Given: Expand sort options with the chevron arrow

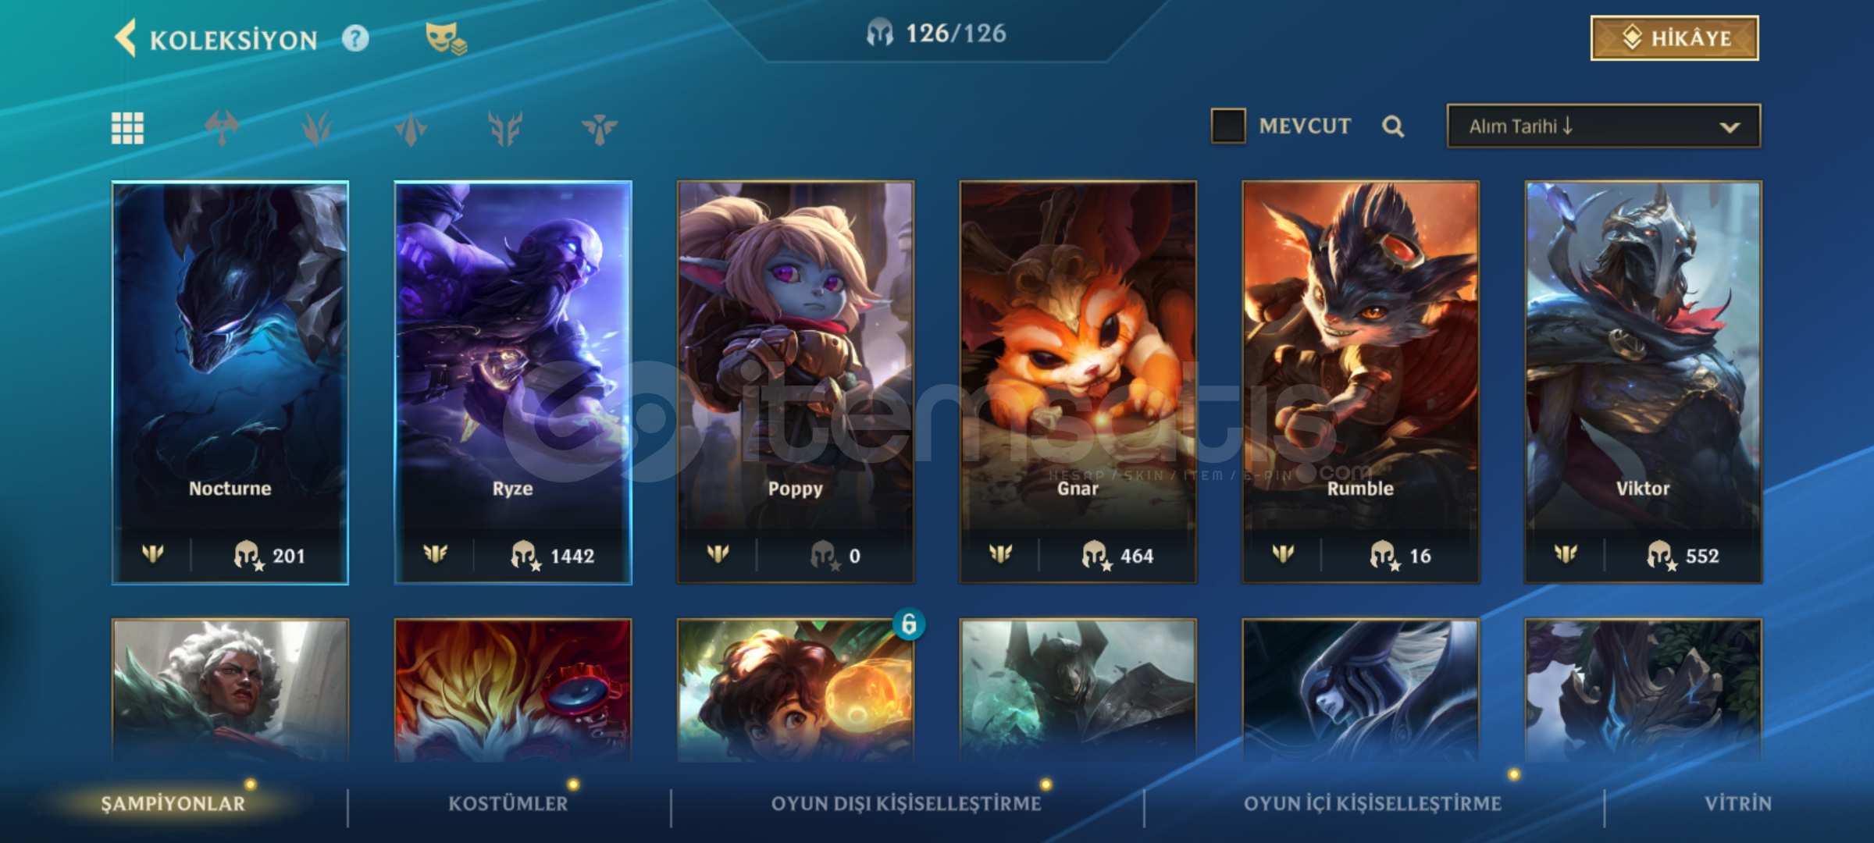Looking at the screenshot, I should coord(1730,127).
